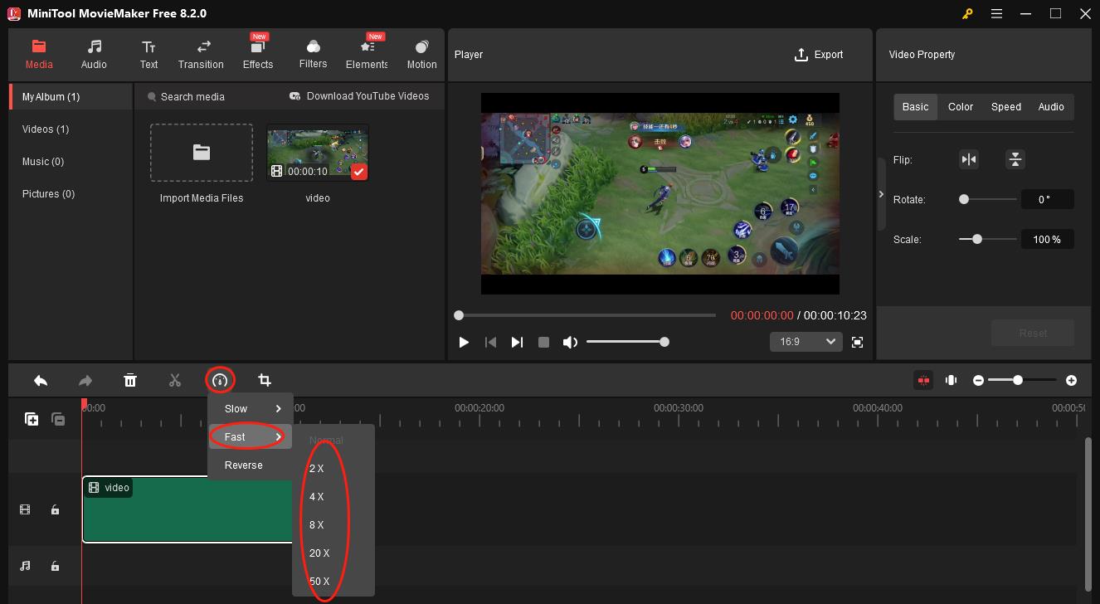Image resolution: width=1100 pixels, height=604 pixels.
Task: Click the Reset button
Action: [x=1033, y=333]
